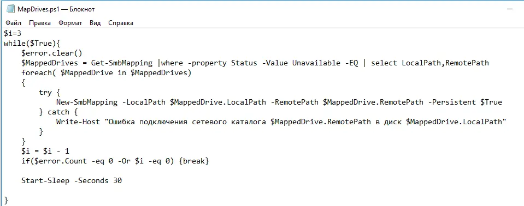
Task: Open the Формат menu
Action: (x=70, y=23)
